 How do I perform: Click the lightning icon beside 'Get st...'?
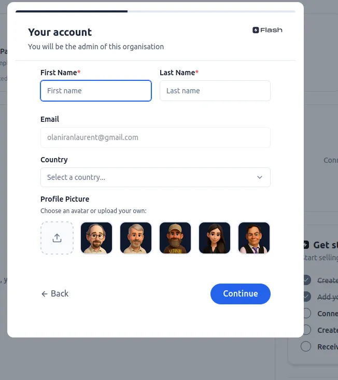[x=306, y=245]
